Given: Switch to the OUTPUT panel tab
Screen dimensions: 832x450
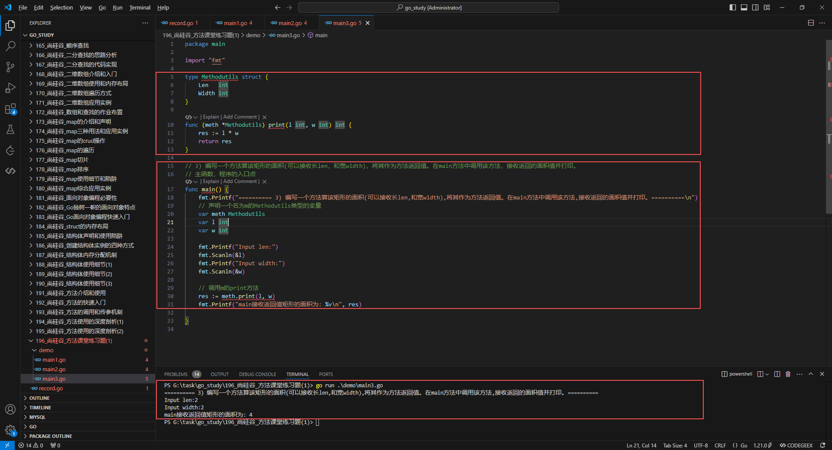Looking at the screenshot, I should [220, 374].
